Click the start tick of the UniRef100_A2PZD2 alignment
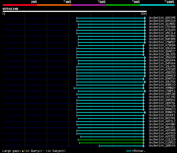This screenshot has width=177, height=153. (x=80, y=137)
